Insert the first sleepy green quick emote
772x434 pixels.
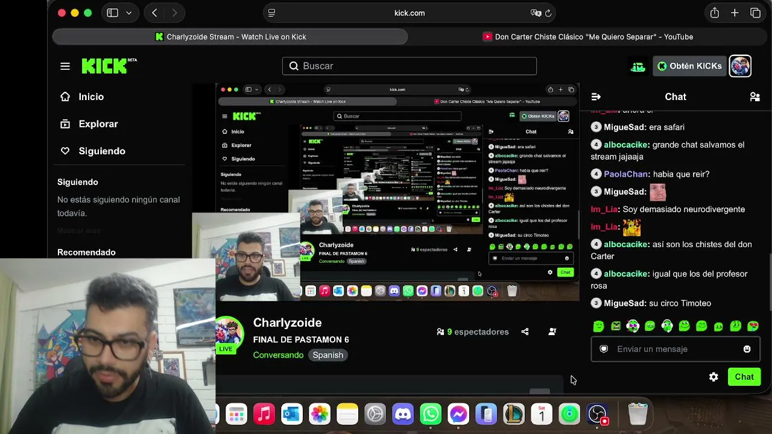coord(598,326)
